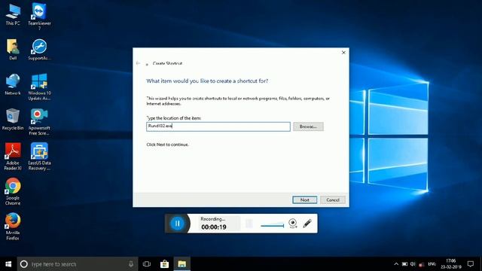
Task: Open the volume tray icon
Action: pyautogui.click(x=413, y=264)
